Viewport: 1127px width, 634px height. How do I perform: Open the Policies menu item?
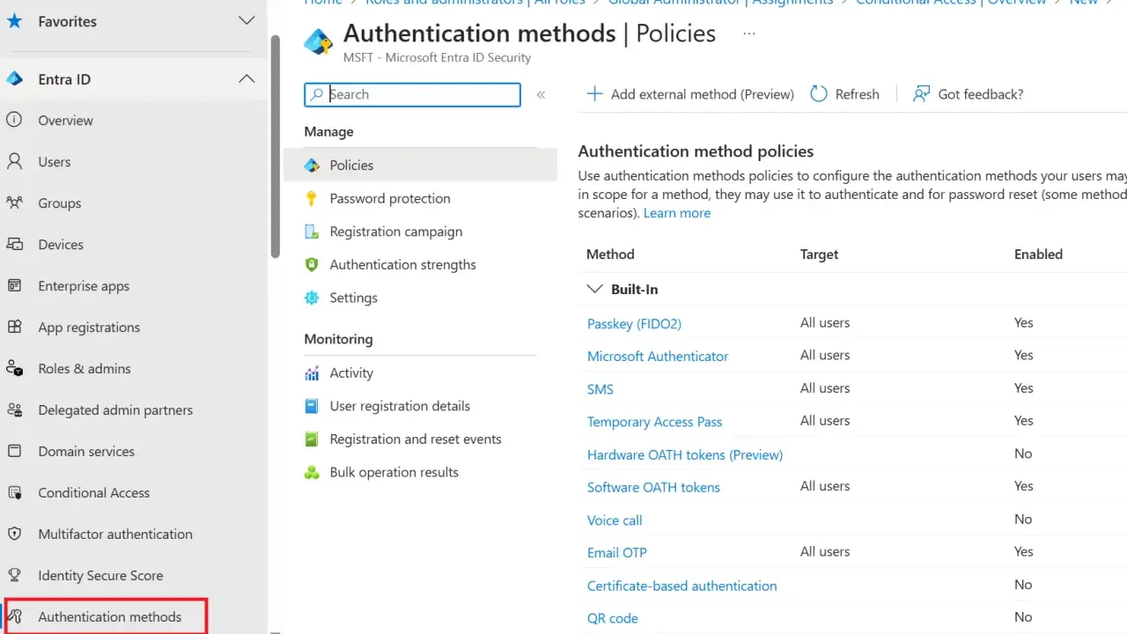(x=421, y=165)
